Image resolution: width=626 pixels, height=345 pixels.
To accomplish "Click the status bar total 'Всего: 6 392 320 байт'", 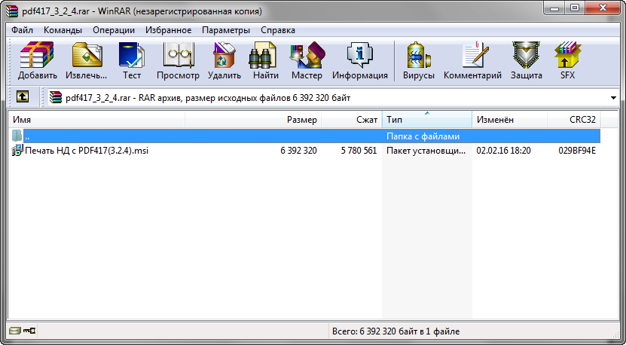I will tap(395, 331).
